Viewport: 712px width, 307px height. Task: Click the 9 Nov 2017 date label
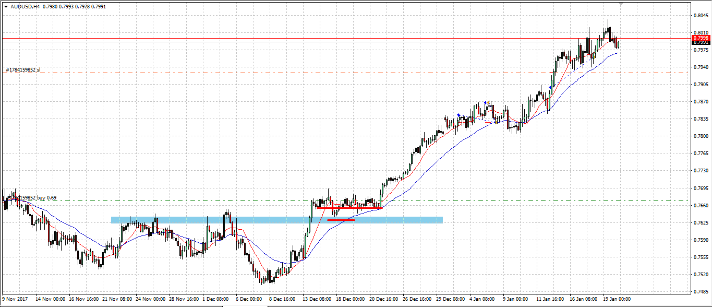click(x=14, y=299)
